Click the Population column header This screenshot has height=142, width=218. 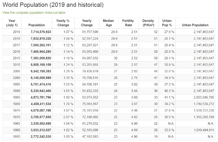(37, 25)
